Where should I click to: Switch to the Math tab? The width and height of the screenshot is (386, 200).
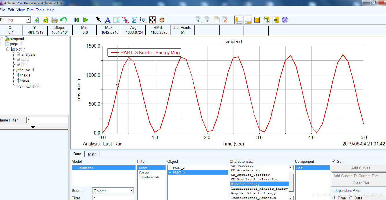(x=92, y=154)
